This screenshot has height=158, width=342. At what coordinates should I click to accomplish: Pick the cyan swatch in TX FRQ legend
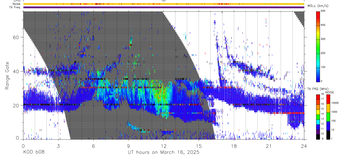318,122
